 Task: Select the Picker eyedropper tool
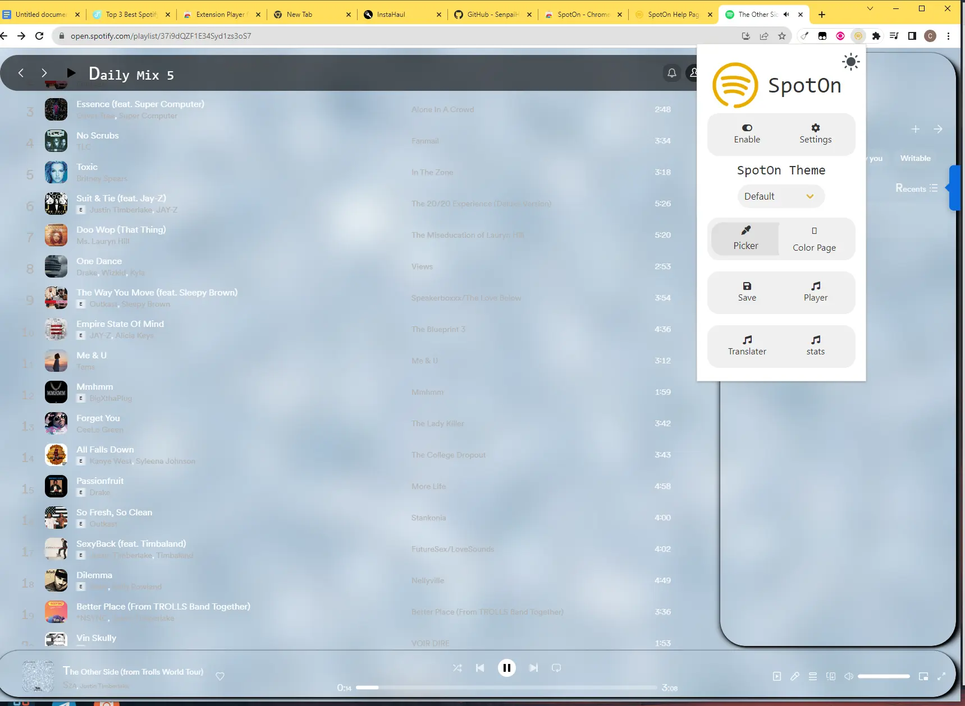pos(745,238)
